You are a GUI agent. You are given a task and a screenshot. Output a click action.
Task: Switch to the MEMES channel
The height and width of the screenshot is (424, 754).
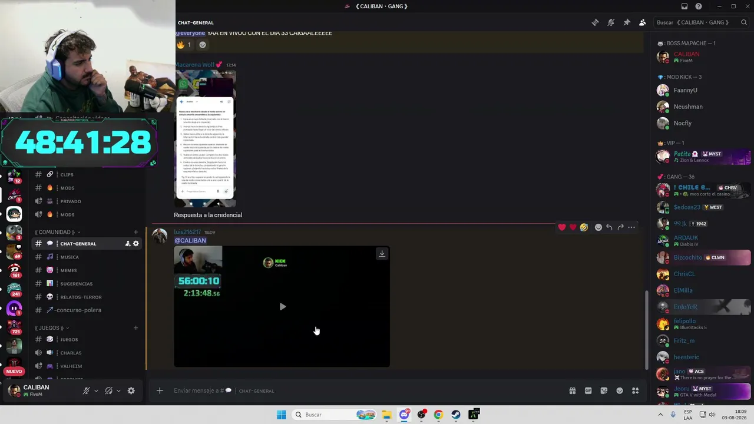[86, 270]
